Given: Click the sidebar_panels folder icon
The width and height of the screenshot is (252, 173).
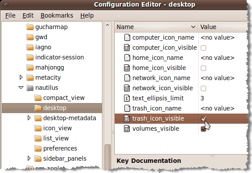Looking at the screenshot, I should tap(38, 158).
